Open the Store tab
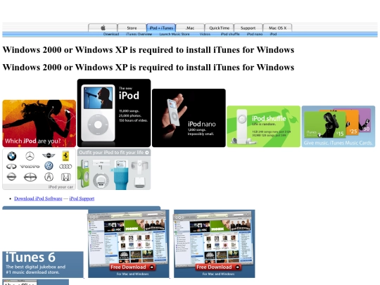 (x=132, y=28)
